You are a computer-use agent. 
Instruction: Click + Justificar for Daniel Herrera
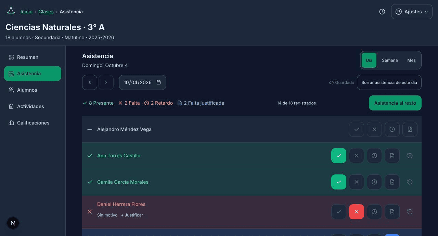click(132, 215)
